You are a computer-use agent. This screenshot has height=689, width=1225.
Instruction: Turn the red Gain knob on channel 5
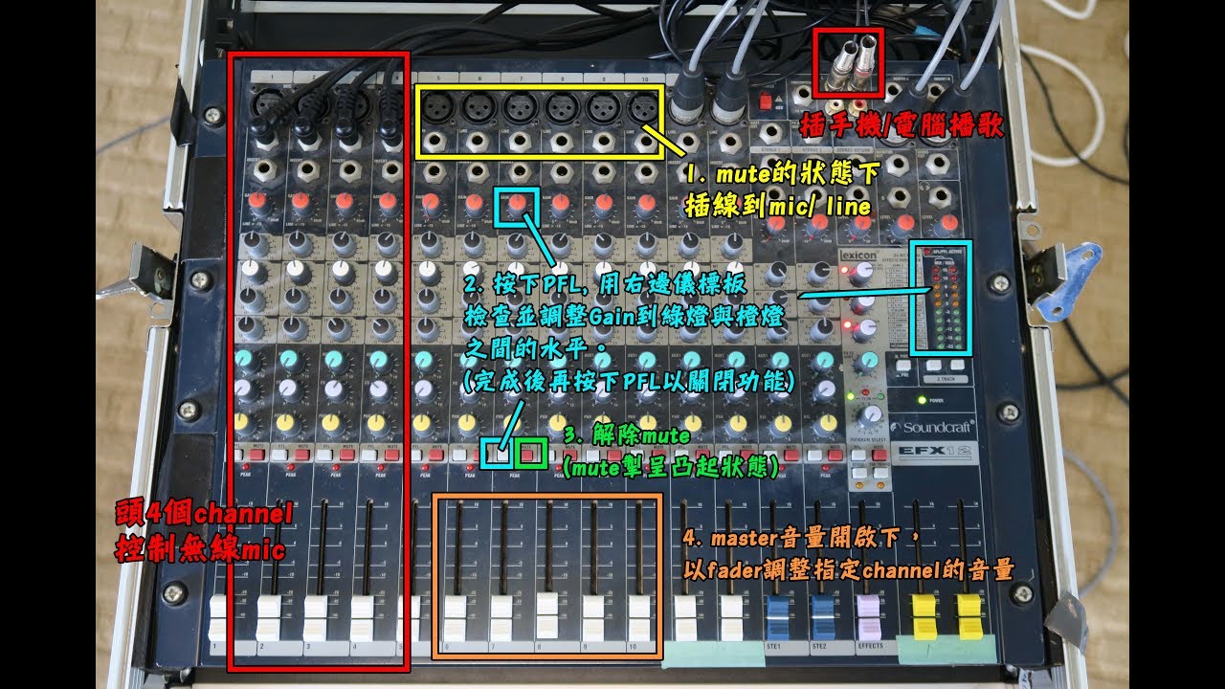(432, 205)
